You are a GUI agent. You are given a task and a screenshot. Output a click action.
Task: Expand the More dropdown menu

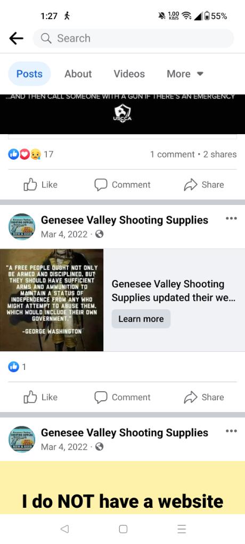tap(185, 74)
